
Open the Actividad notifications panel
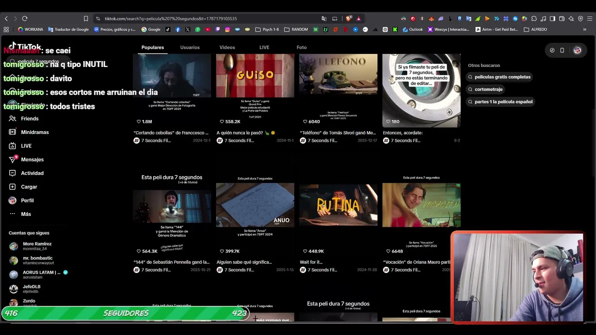27,173
